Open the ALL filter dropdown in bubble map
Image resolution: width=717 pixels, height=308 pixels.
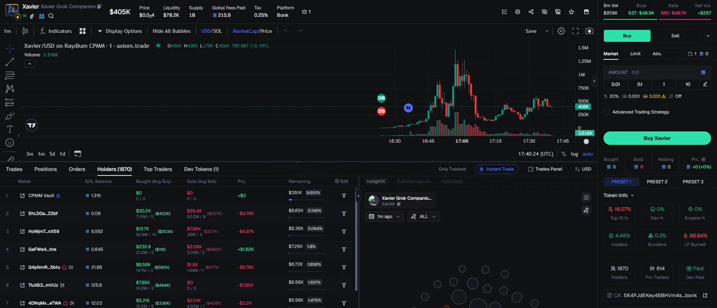coord(423,216)
